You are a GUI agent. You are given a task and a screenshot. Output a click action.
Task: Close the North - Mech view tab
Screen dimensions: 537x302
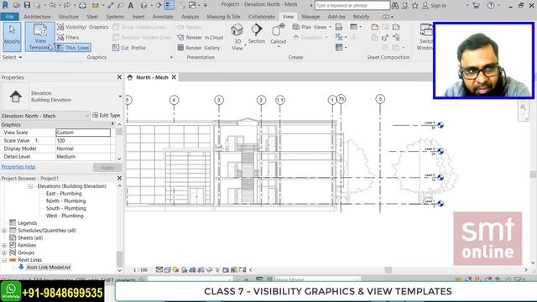pos(174,77)
